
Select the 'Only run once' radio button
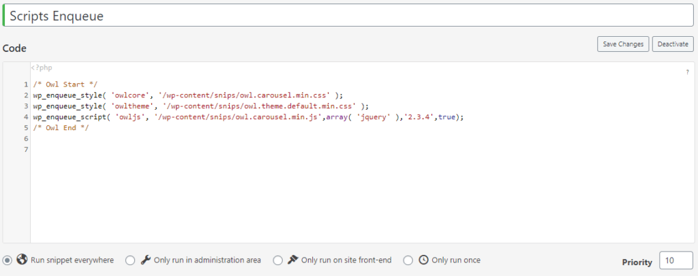click(408, 260)
